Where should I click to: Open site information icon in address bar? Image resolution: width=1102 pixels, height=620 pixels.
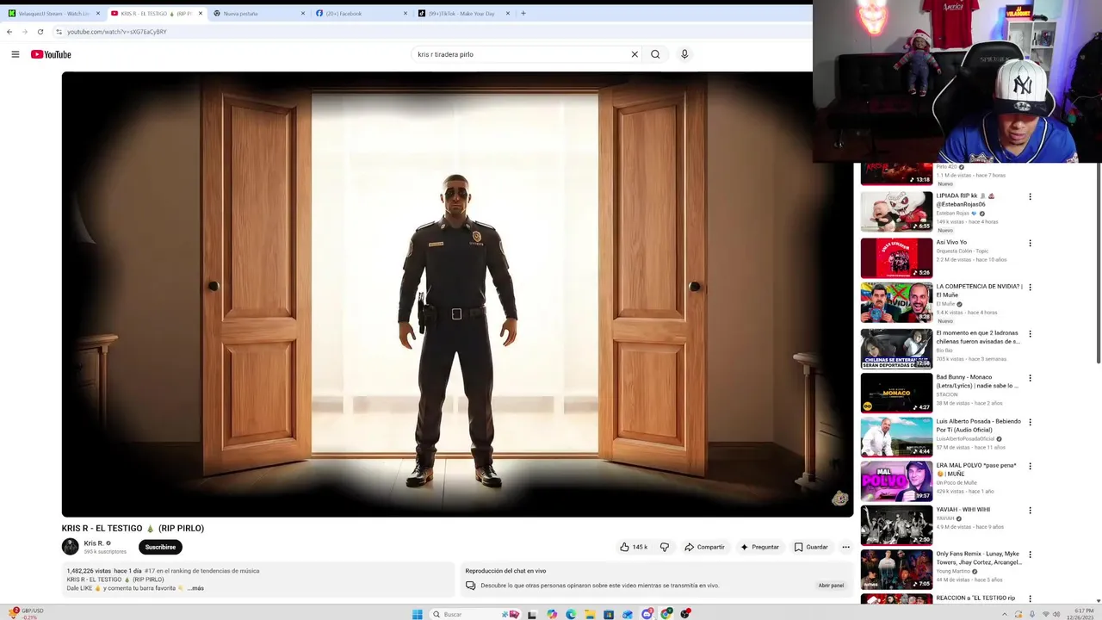coord(59,32)
